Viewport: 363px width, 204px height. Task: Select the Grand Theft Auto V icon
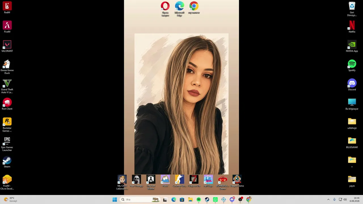coord(7,86)
